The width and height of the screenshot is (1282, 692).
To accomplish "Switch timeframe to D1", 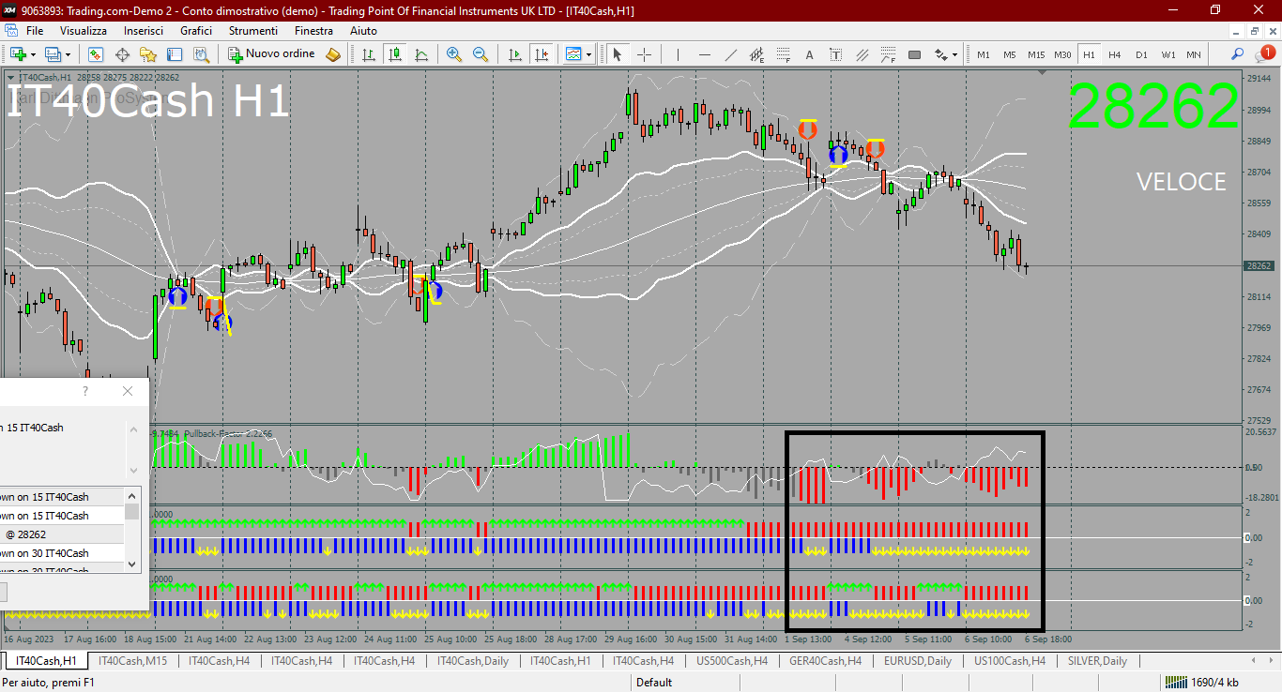I will 1141,54.
